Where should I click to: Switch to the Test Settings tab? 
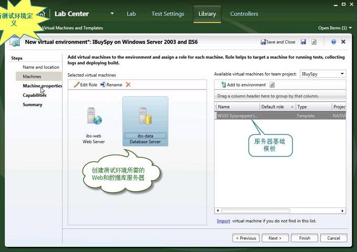(x=167, y=14)
